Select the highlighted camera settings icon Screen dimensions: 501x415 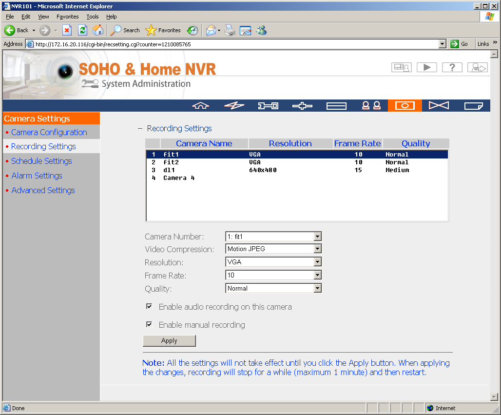(405, 105)
